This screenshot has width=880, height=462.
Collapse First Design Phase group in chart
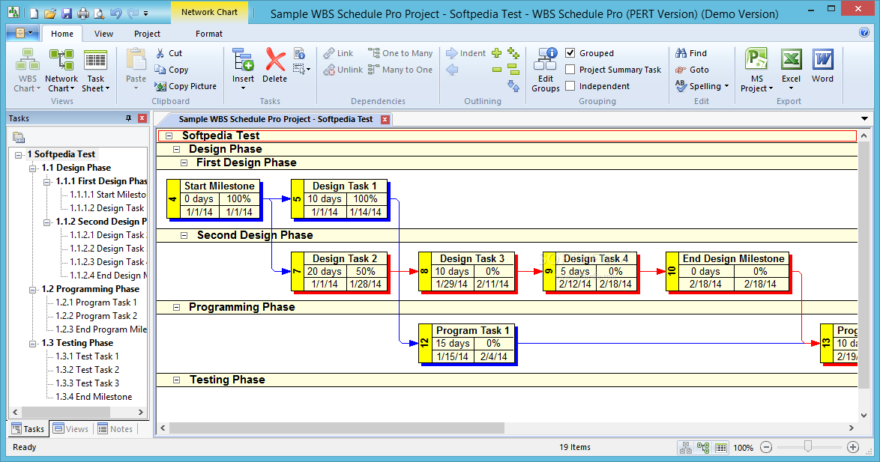pos(184,162)
